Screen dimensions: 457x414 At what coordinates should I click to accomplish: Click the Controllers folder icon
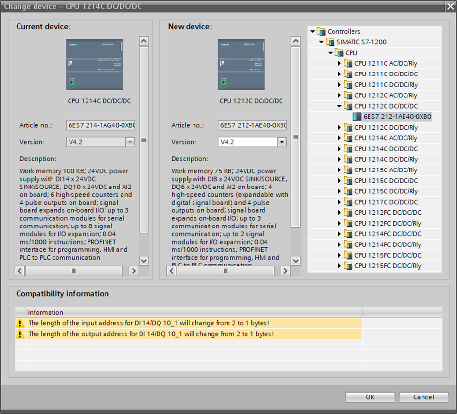tap(321, 31)
